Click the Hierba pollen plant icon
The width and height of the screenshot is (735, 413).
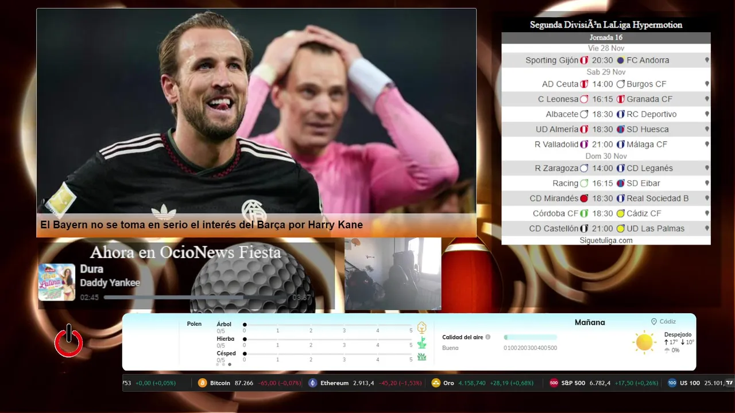click(x=421, y=343)
